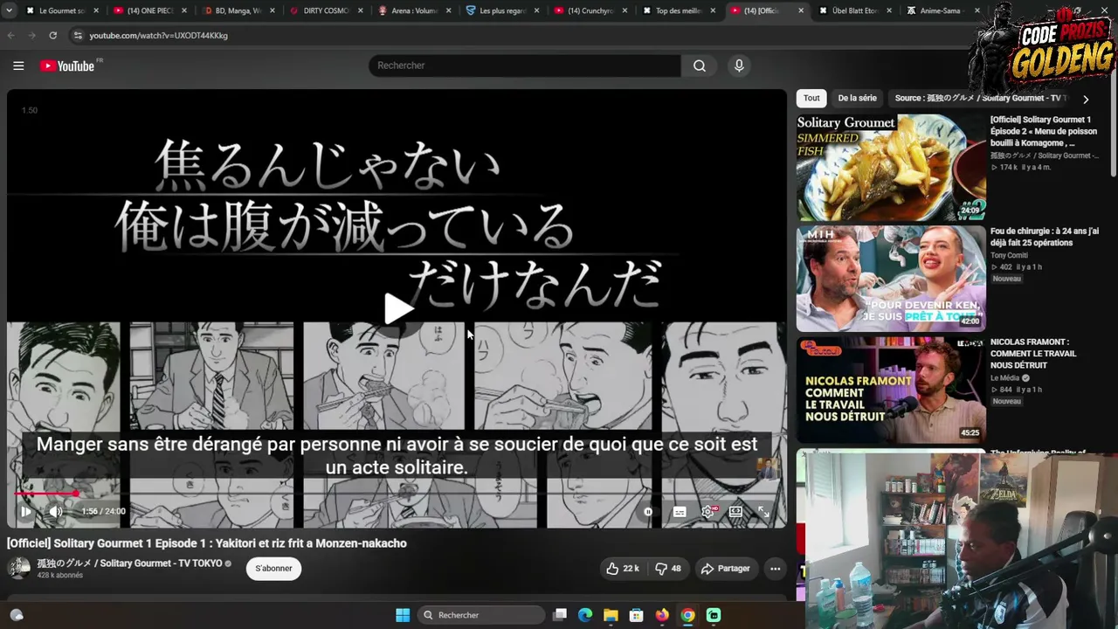Open 'NICOLAS FRAMONT : COMMENT LE TRAVAIL' title
The height and width of the screenshot is (629, 1118).
tap(1034, 354)
